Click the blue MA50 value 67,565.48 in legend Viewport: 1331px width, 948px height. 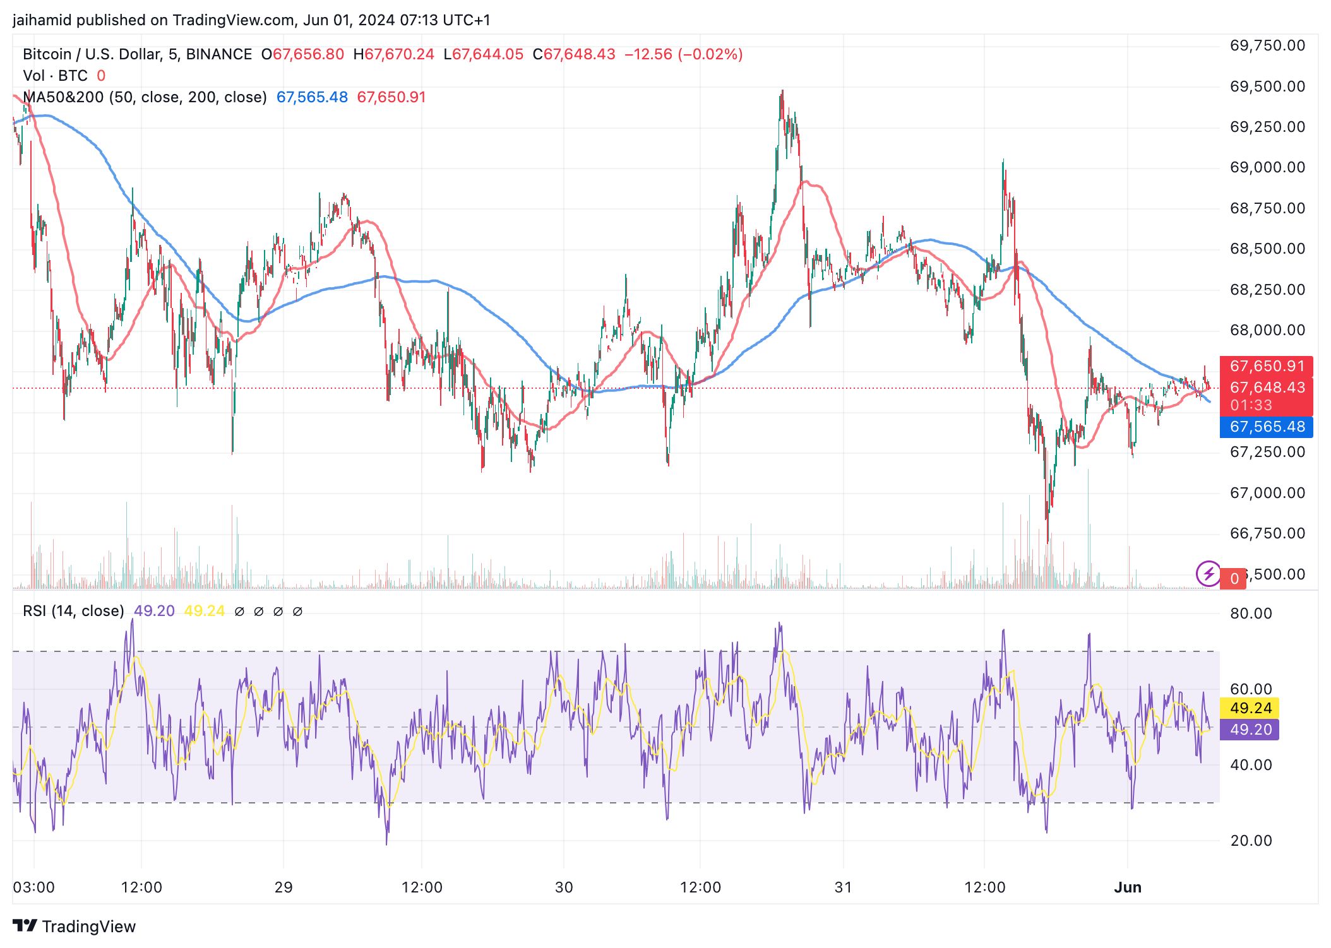point(312,97)
